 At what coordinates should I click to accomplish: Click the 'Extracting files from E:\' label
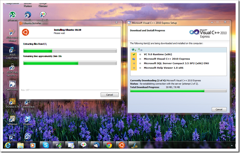click(x=35, y=44)
